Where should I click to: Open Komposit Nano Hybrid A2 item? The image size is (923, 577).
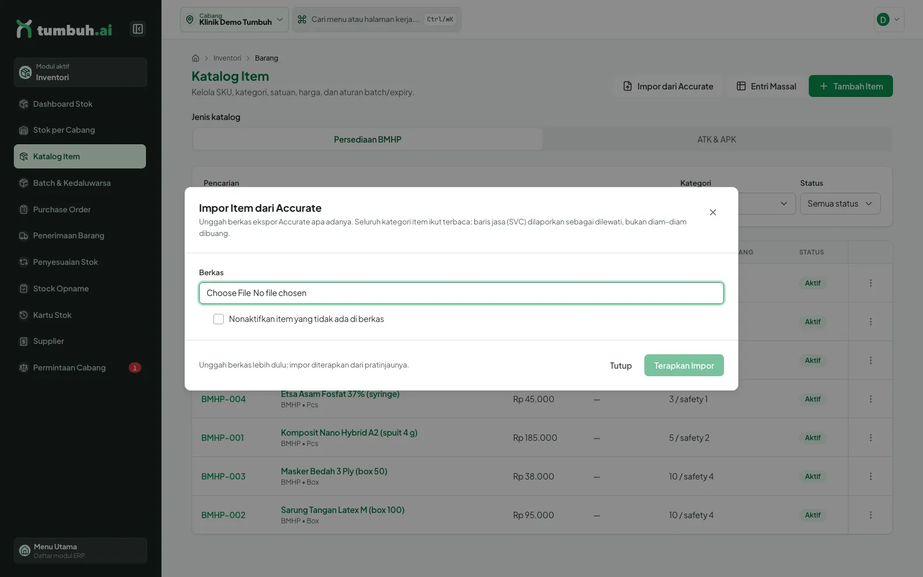349,433
